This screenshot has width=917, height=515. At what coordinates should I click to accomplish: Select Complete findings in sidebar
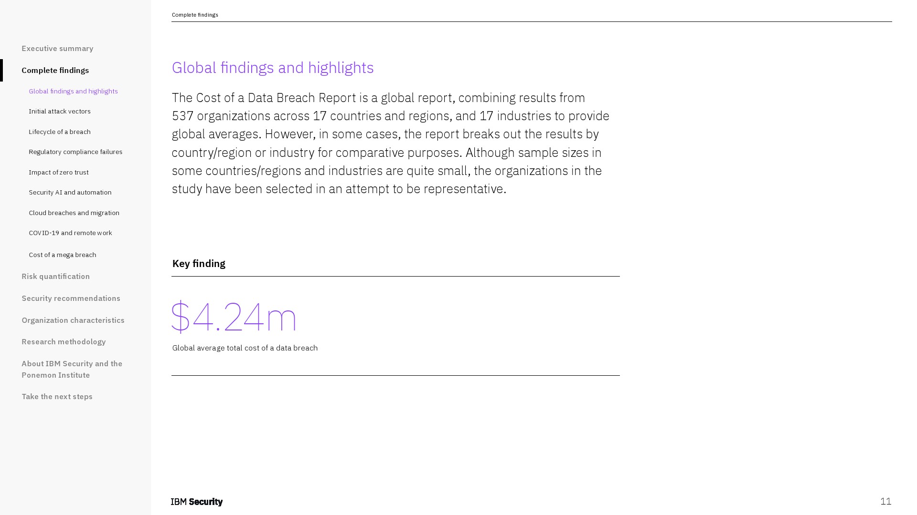55,71
